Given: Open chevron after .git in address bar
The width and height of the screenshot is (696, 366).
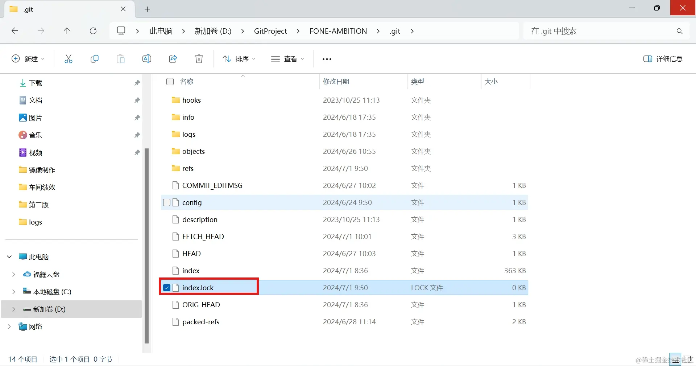Looking at the screenshot, I should point(412,31).
